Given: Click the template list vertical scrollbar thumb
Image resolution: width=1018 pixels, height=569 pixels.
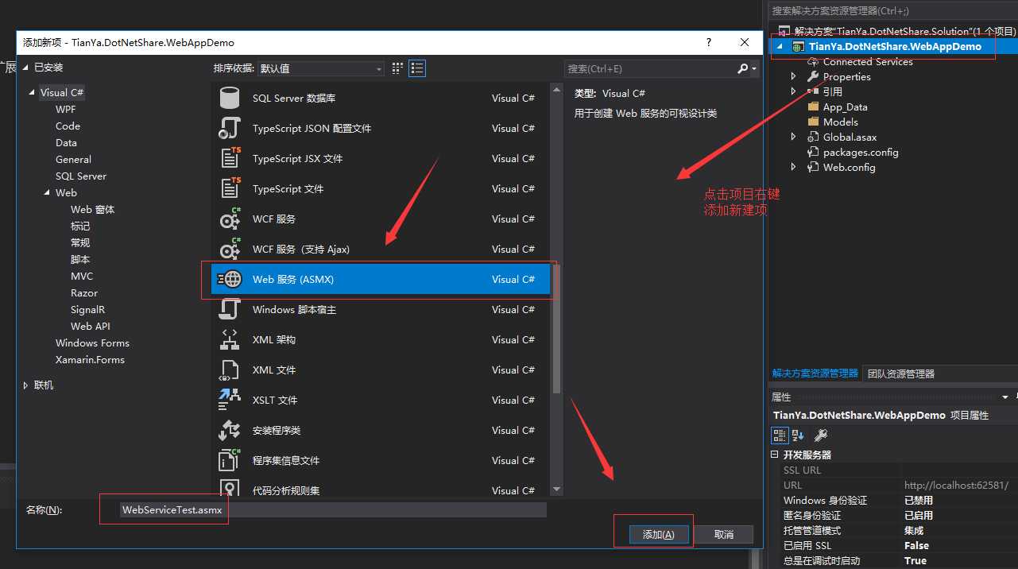Looking at the screenshot, I should (x=556, y=329).
